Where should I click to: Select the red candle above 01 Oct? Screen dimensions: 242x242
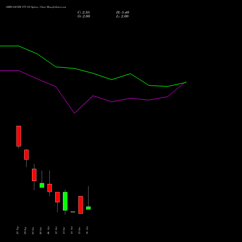[x=34, y=175]
